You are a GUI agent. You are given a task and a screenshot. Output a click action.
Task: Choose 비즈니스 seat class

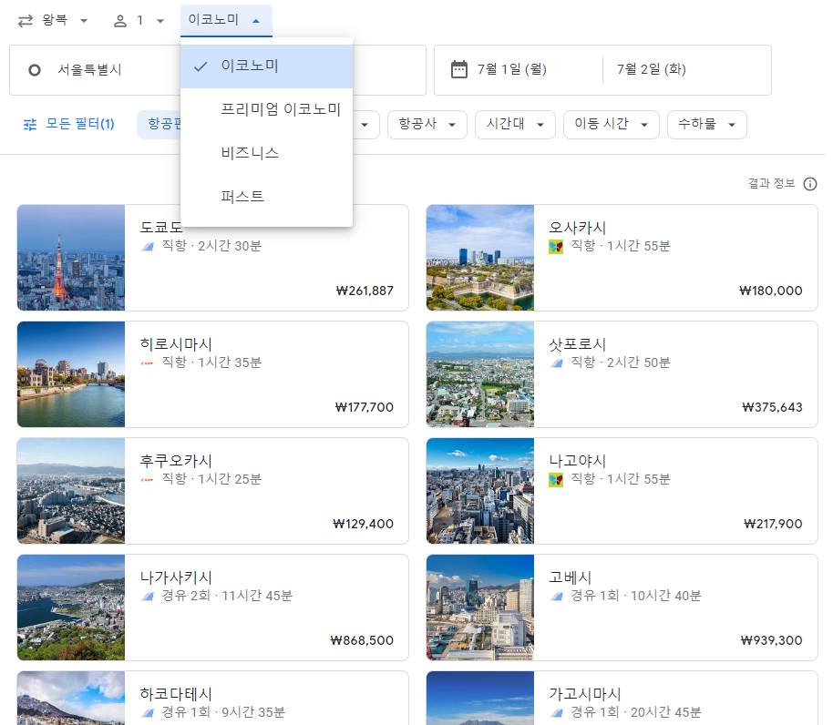click(267, 153)
